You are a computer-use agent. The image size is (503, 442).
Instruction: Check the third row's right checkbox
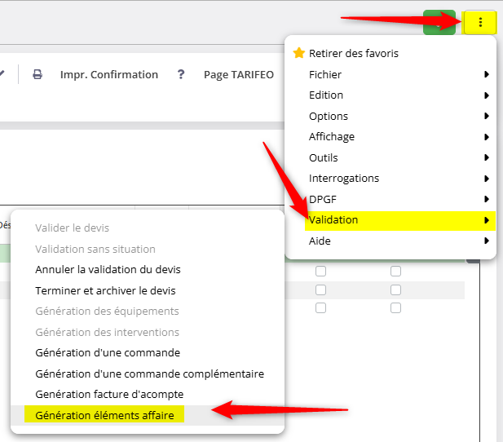click(x=395, y=308)
